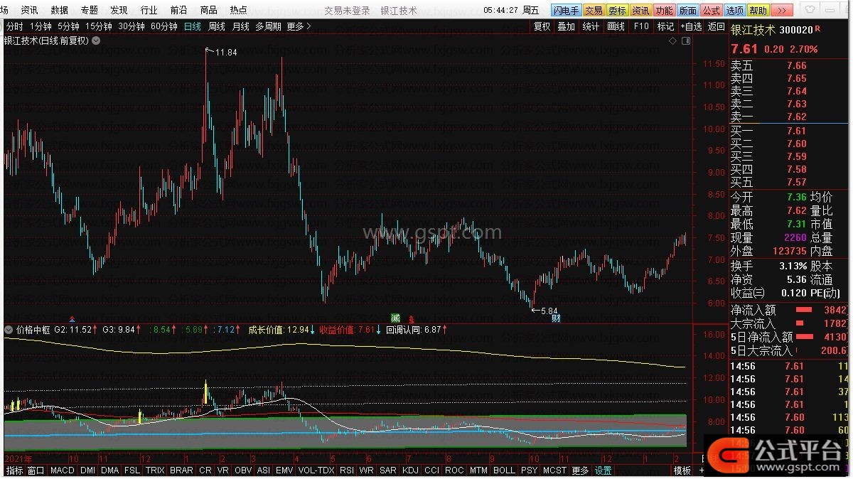This screenshot has width=853, height=479.
Task: Select the 周线 weekly period
Action: (217, 26)
